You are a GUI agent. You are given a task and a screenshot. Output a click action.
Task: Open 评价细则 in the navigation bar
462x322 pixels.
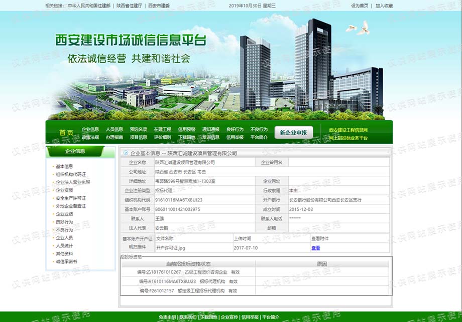coord(163,137)
